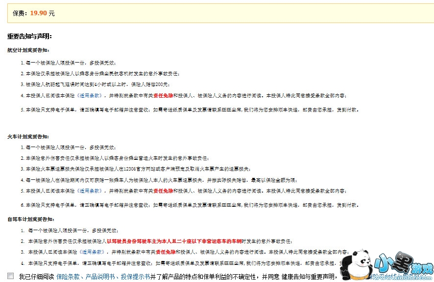Click the 重要告知与声明 heading
Viewport: 434px width, 282px height.
29,36
